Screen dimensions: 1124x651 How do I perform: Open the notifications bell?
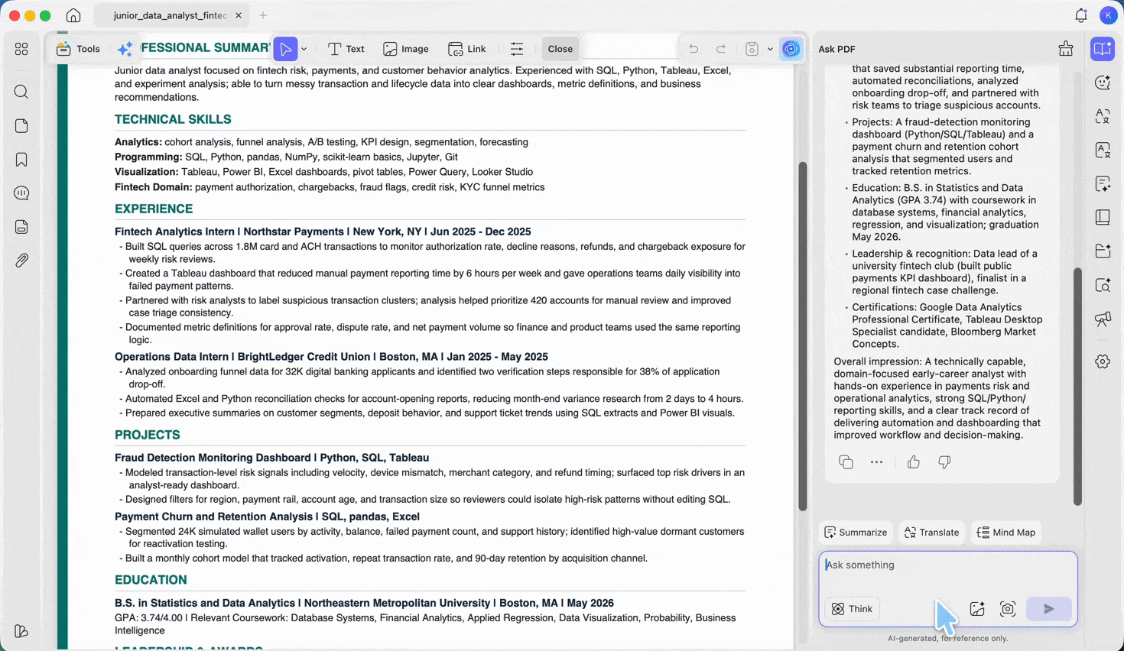coord(1080,15)
